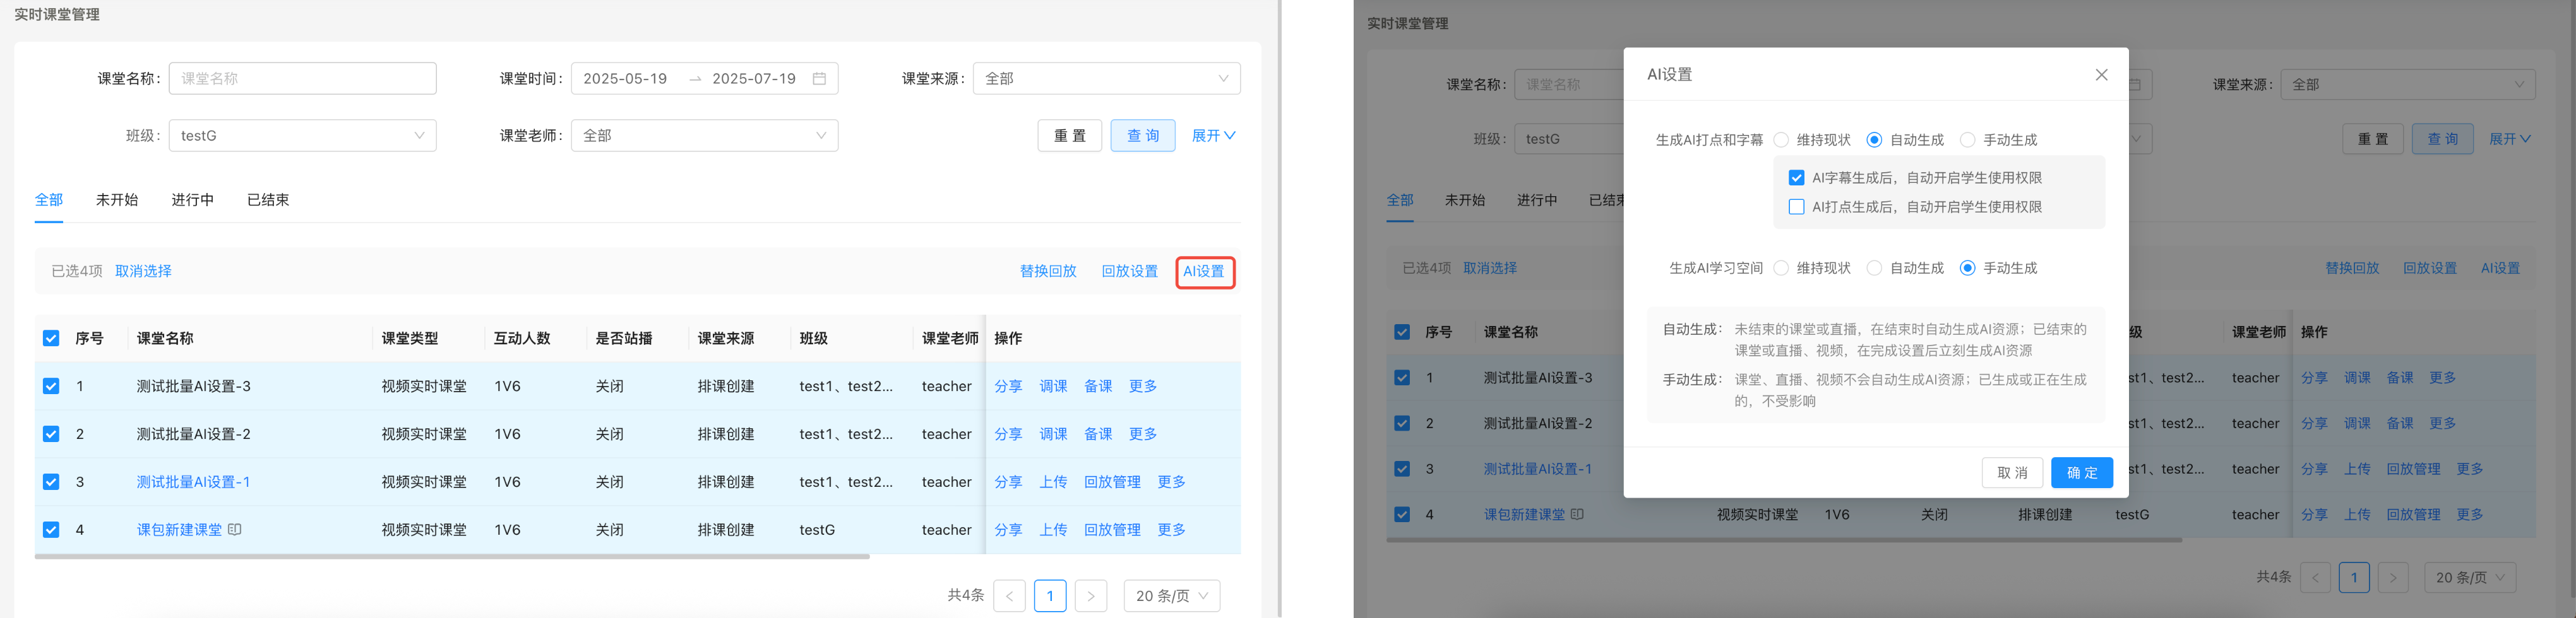Screen dimensions: 2576x618
Task: Click 查询 button in left panel
Action: 1143,136
